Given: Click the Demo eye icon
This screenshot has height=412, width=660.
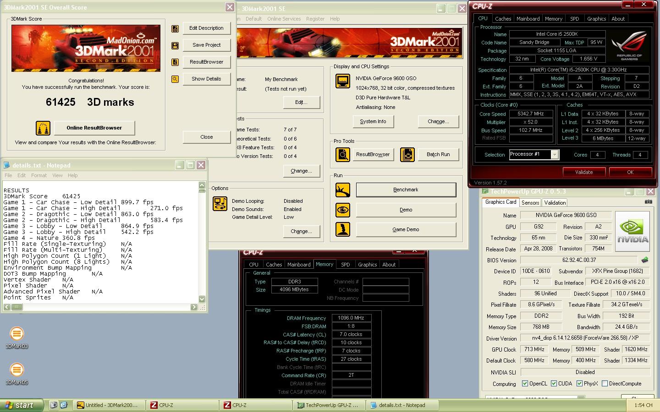Looking at the screenshot, I should point(342,210).
